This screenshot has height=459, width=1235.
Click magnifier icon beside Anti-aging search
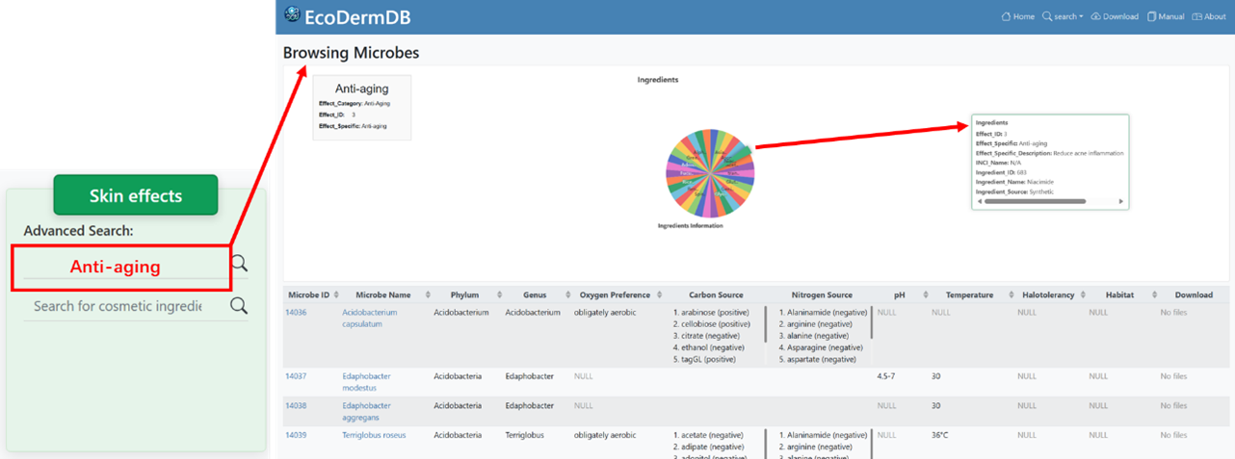click(x=239, y=264)
